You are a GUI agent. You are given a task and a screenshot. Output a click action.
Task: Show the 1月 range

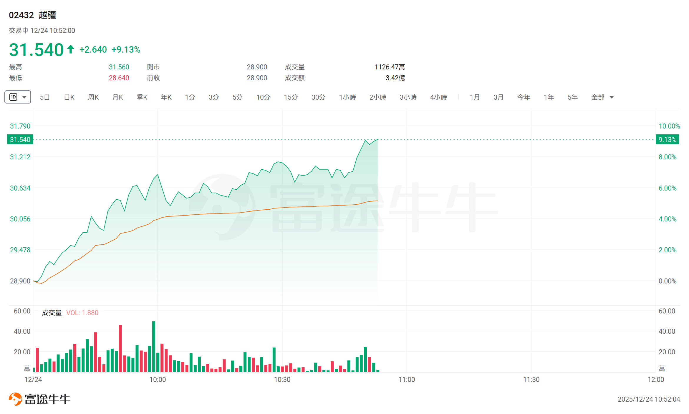pyautogui.click(x=475, y=97)
